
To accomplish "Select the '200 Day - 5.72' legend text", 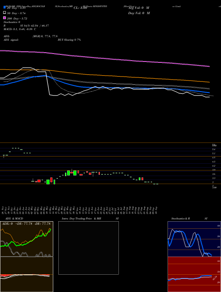I will click(x=17, y=19).
